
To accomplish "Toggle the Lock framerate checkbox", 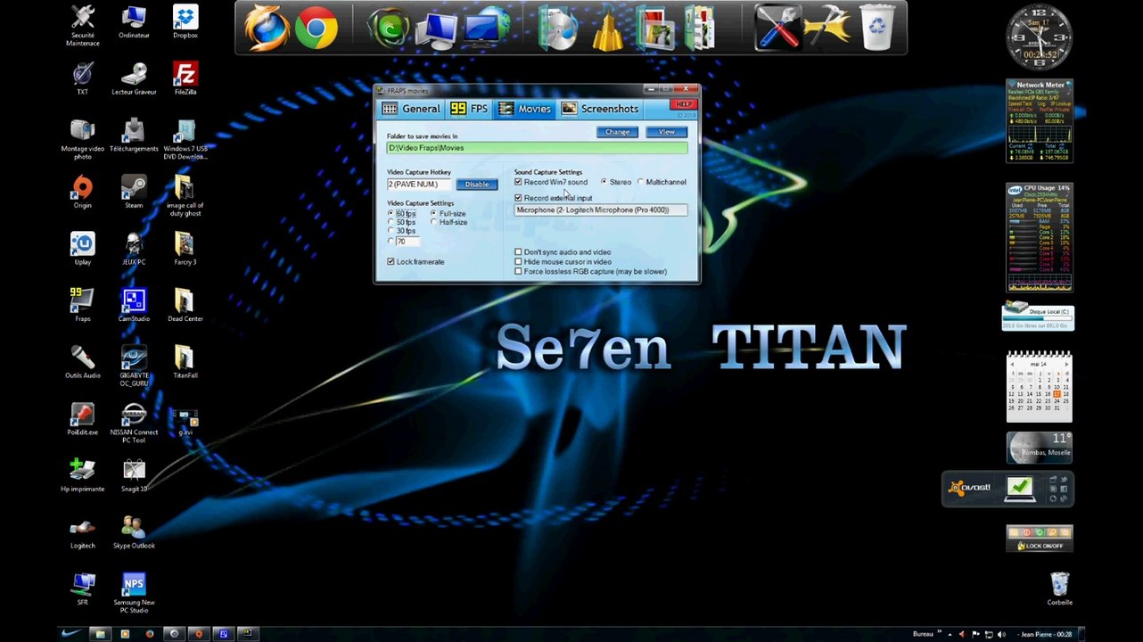I will 391,261.
